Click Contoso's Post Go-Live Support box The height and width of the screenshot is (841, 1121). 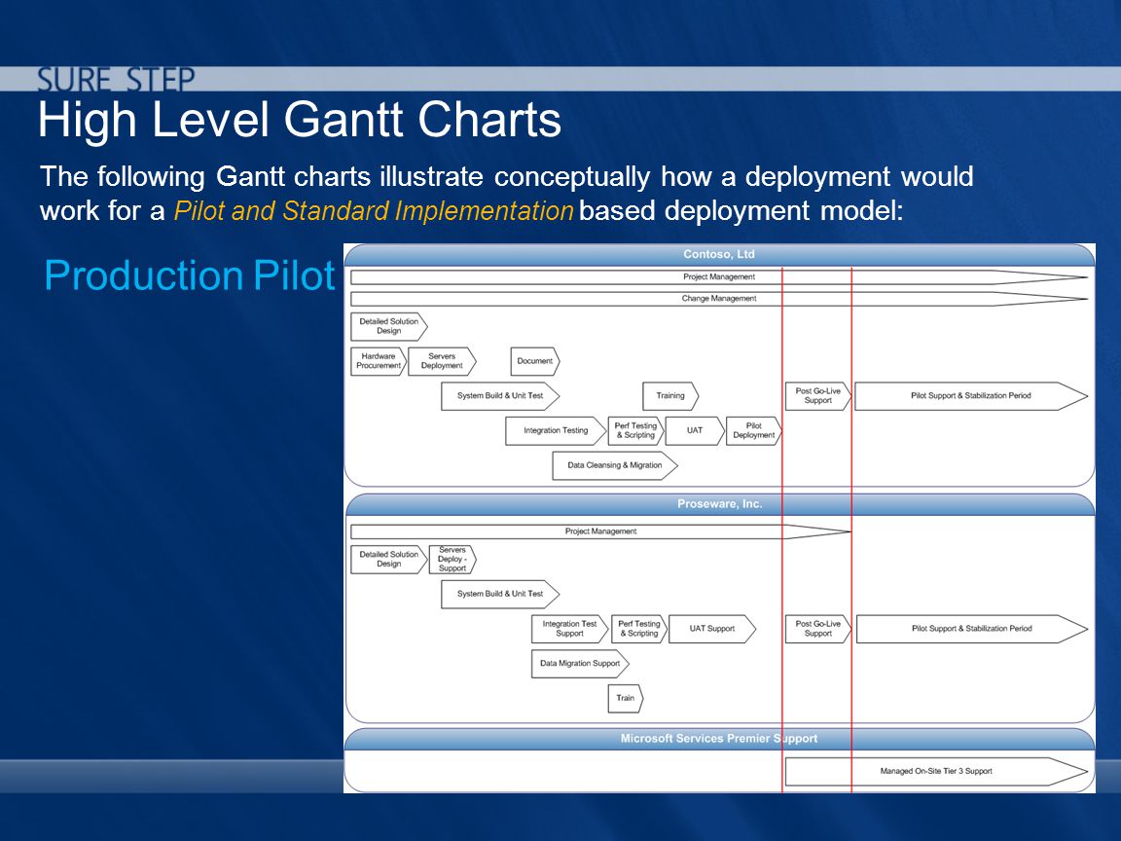coord(817,396)
